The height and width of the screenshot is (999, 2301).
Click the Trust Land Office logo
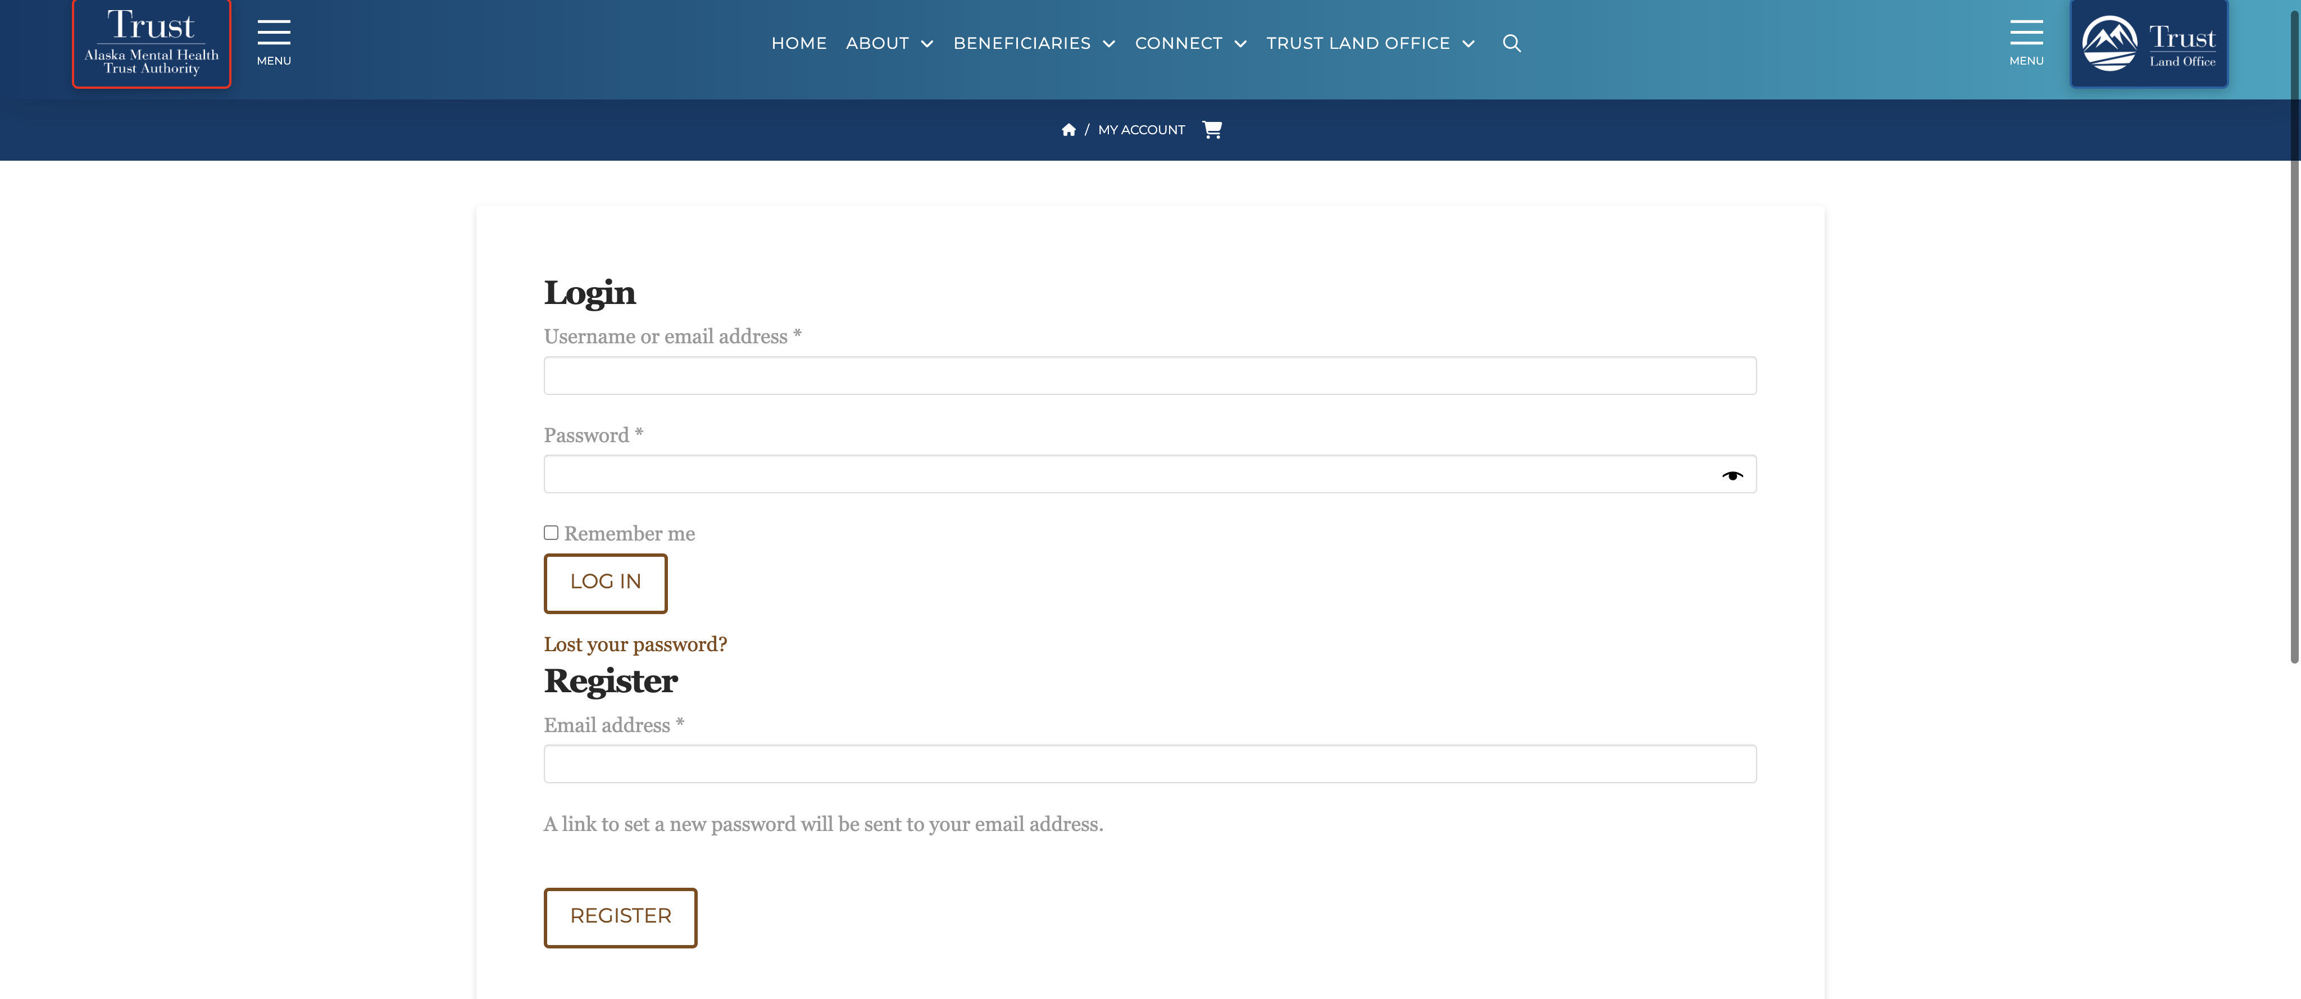(x=2148, y=43)
